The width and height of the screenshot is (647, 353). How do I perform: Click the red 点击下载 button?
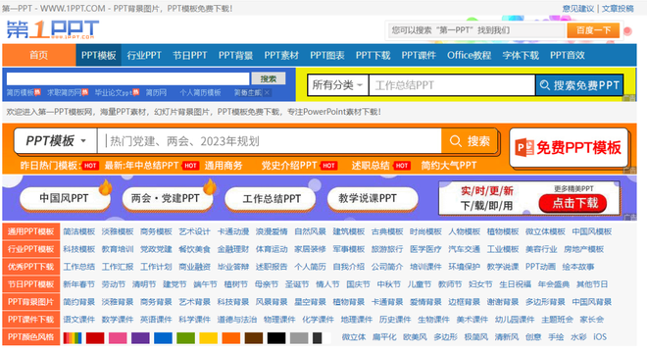pyautogui.click(x=572, y=203)
